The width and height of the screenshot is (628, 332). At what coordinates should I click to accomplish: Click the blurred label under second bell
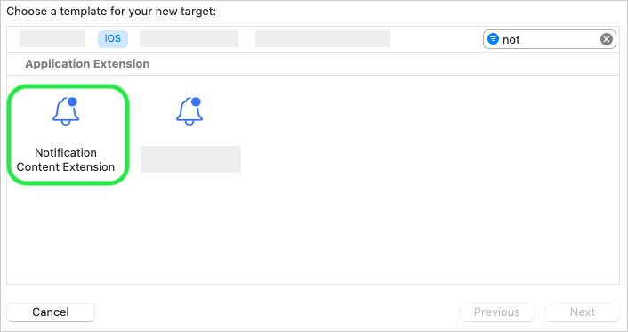click(190, 159)
